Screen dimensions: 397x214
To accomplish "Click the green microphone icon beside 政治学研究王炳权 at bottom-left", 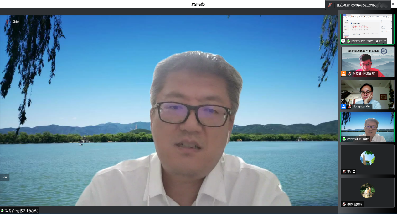I will (2, 211).
